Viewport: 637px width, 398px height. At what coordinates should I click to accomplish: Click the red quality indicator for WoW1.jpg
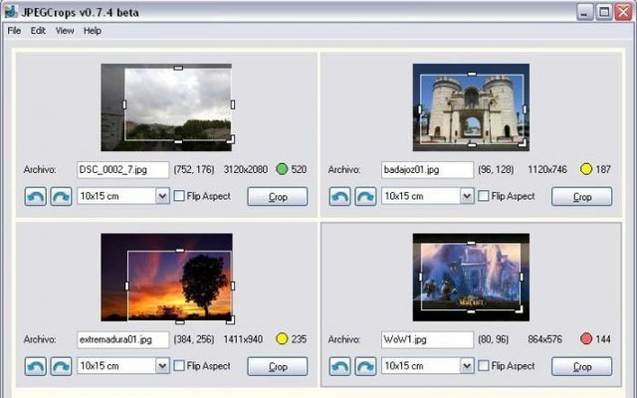(586, 339)
